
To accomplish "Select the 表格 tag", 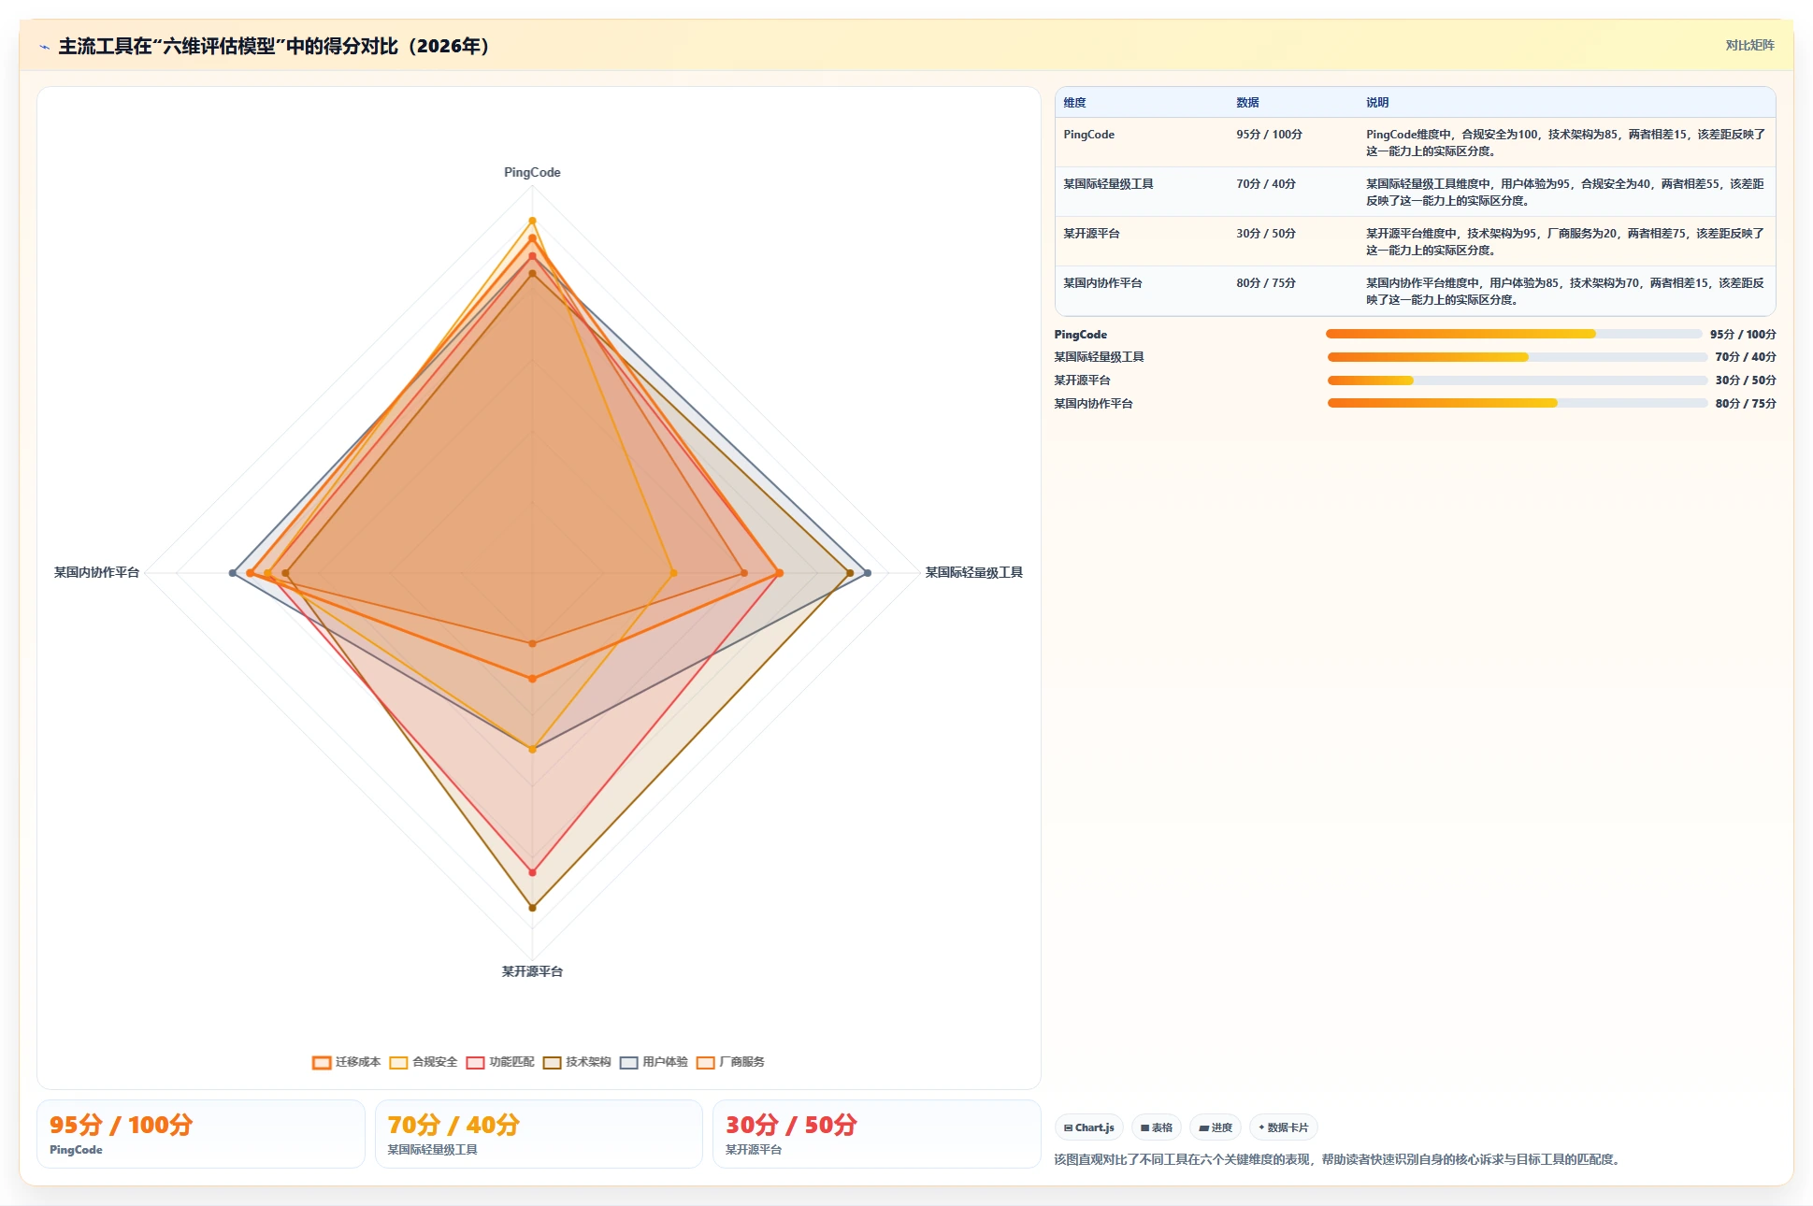I will click(1157, 1127).
